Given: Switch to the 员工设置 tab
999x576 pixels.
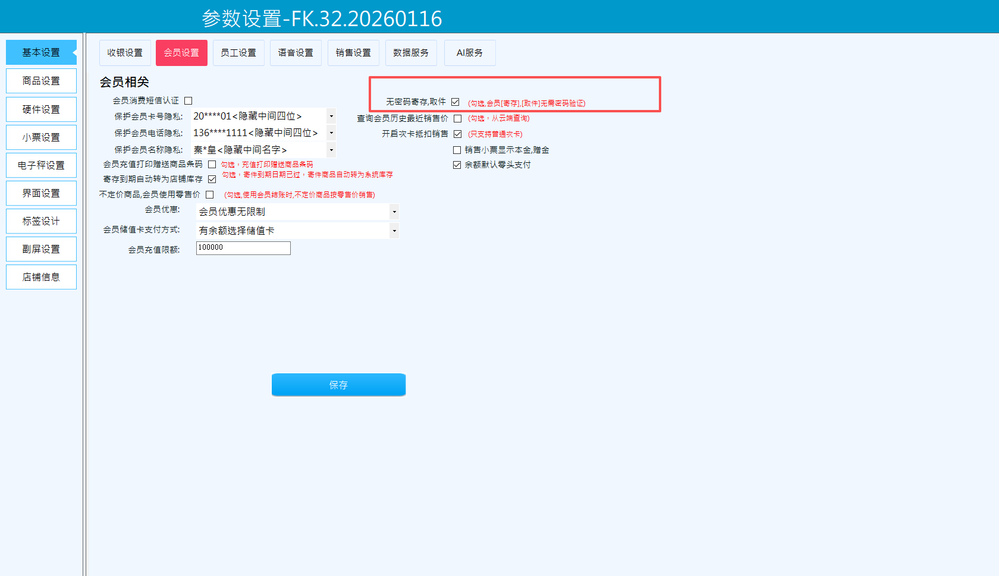Looking at the screenshot, I should coord(238,53).
